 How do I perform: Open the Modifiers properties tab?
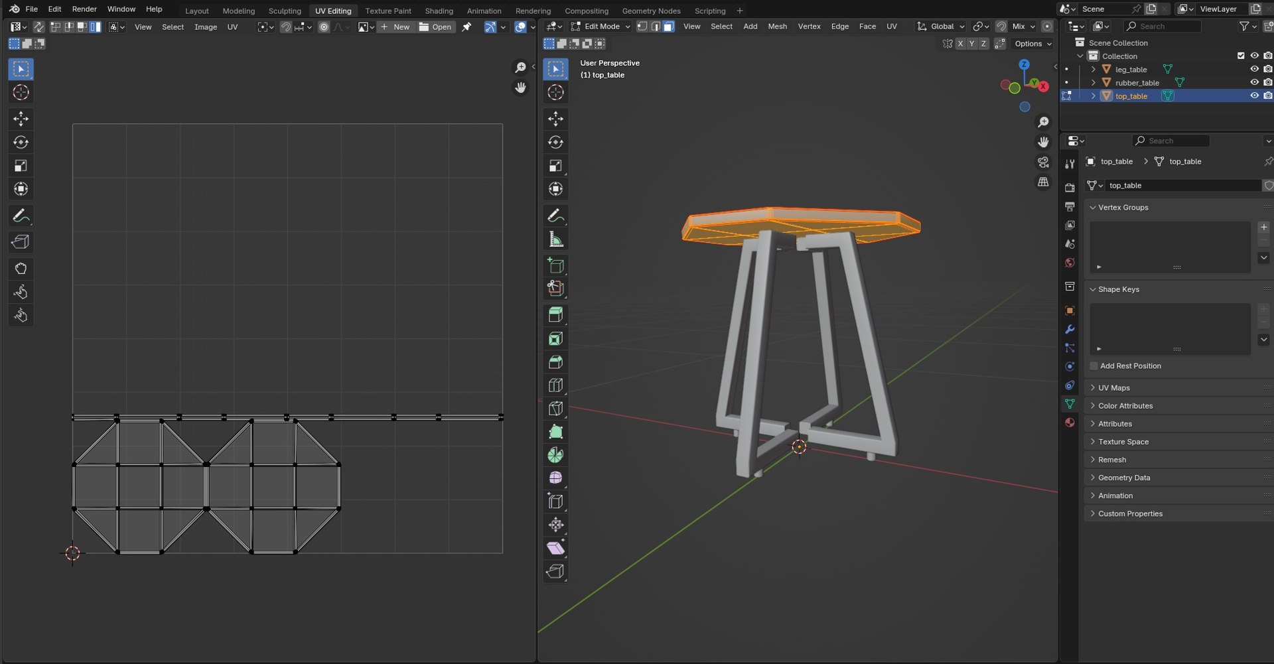pos(1070,329)
